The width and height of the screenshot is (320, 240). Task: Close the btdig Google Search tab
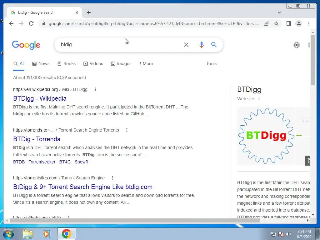point(77,12)
